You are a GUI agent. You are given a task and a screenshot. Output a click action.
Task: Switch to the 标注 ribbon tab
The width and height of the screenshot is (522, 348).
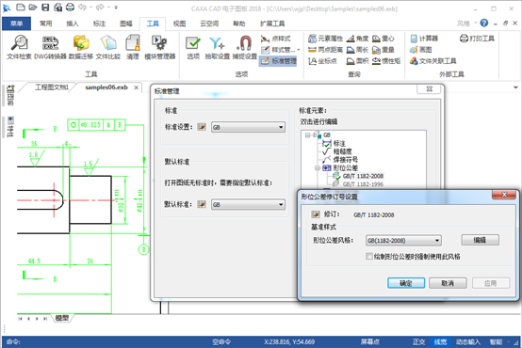coord(99,24)
